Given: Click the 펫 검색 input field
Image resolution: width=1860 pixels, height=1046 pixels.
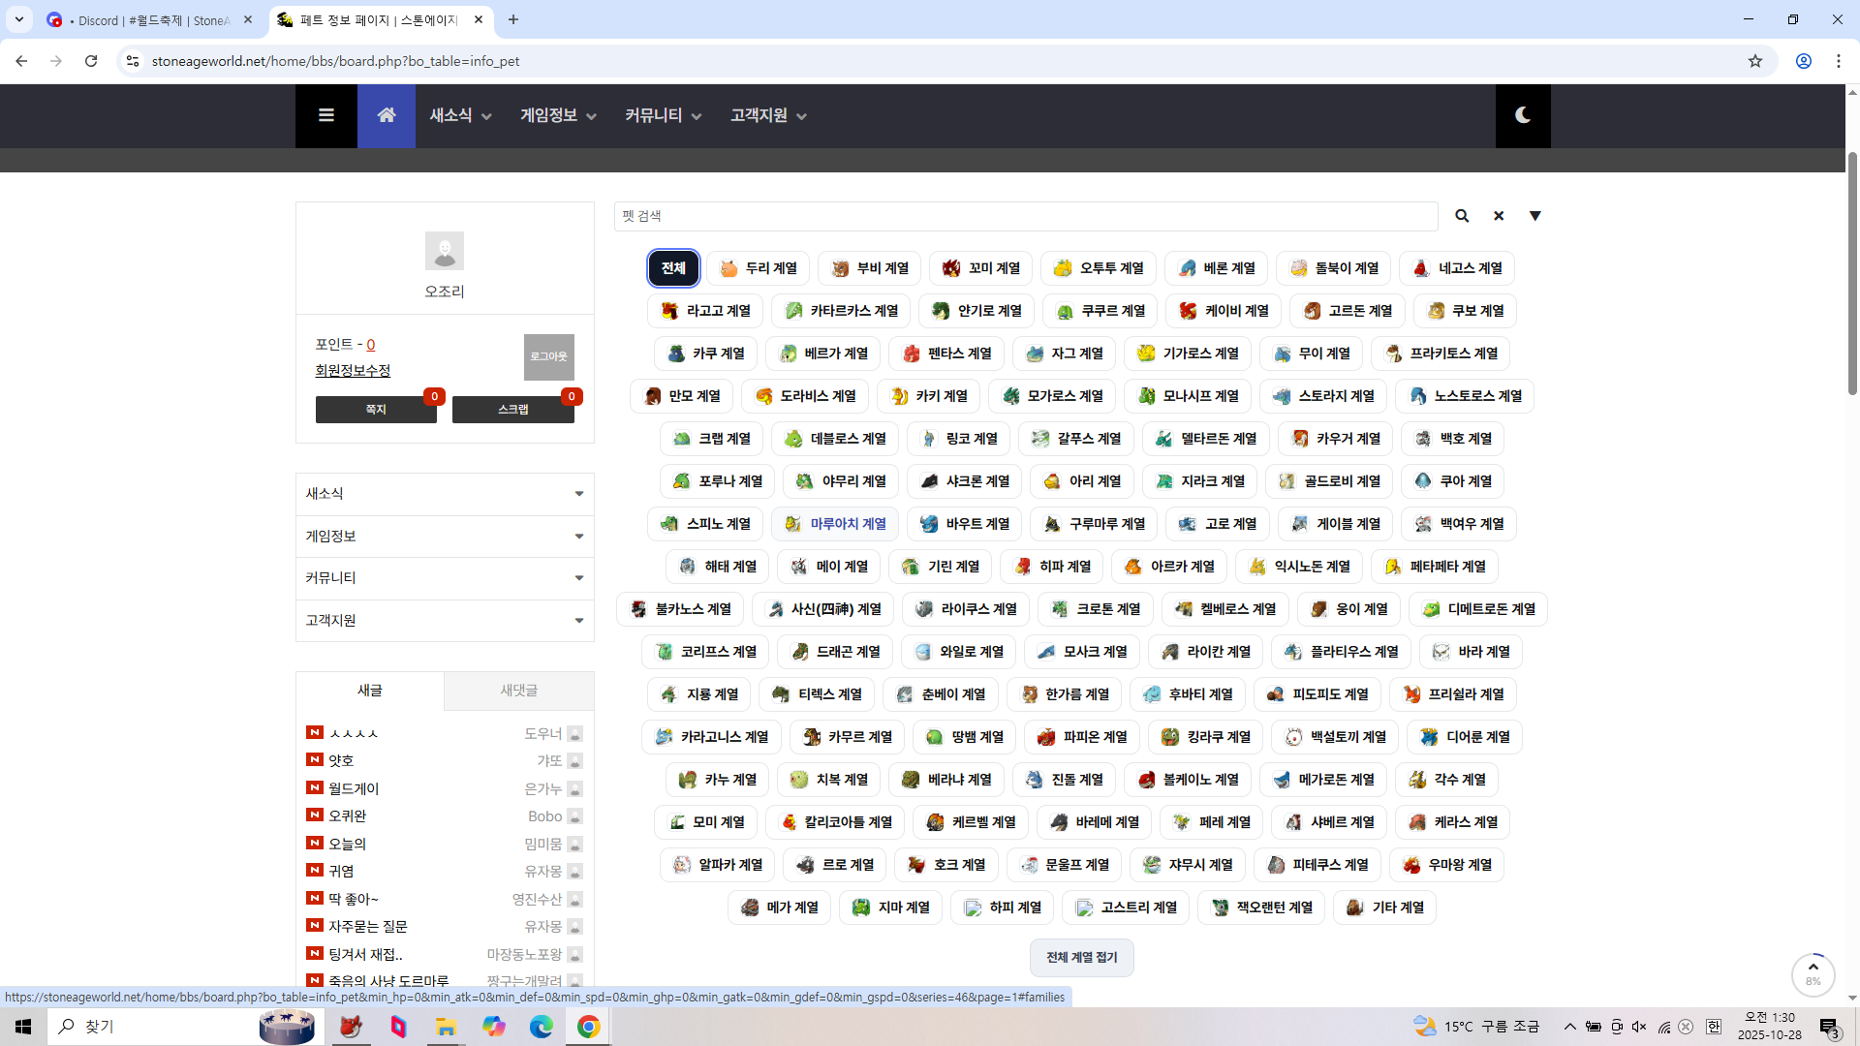Looking at the screenshot, I should point(1025,216).
